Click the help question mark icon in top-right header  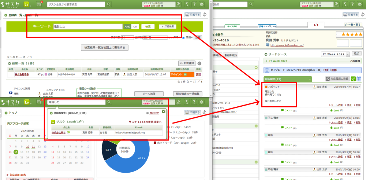350,4
